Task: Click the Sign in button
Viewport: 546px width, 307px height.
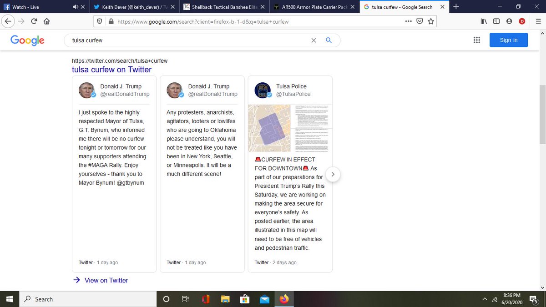Action: coord(509,40)
